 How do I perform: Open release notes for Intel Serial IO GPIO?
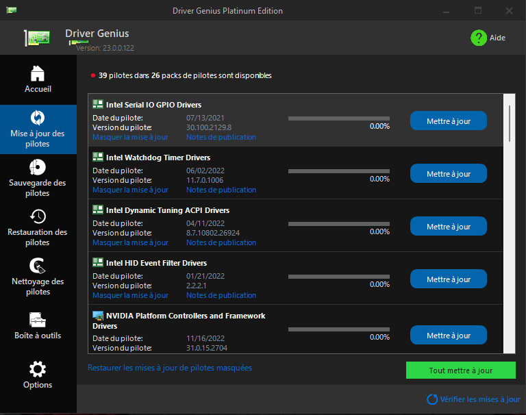(x=221, y=137)
